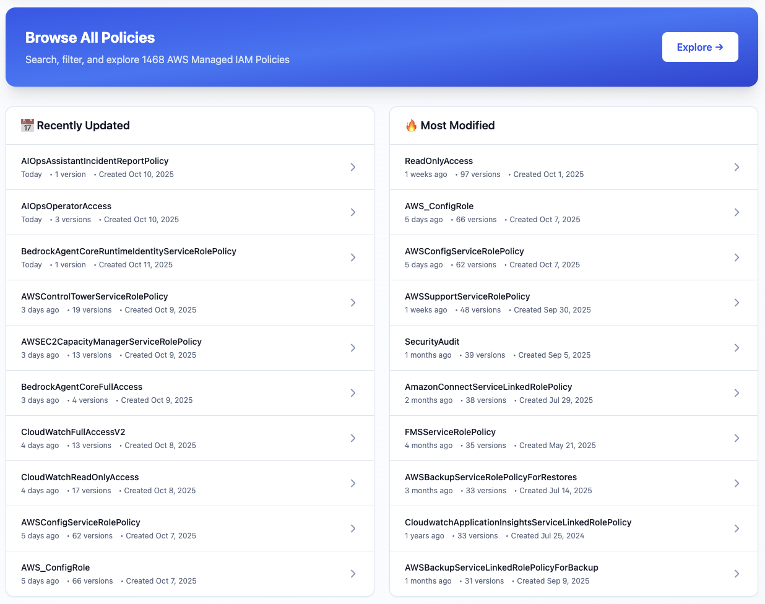Click chevron for SecurityAudit row
Image resolution: width=765 pixels, height=604 pixels.
coord(737,348)
